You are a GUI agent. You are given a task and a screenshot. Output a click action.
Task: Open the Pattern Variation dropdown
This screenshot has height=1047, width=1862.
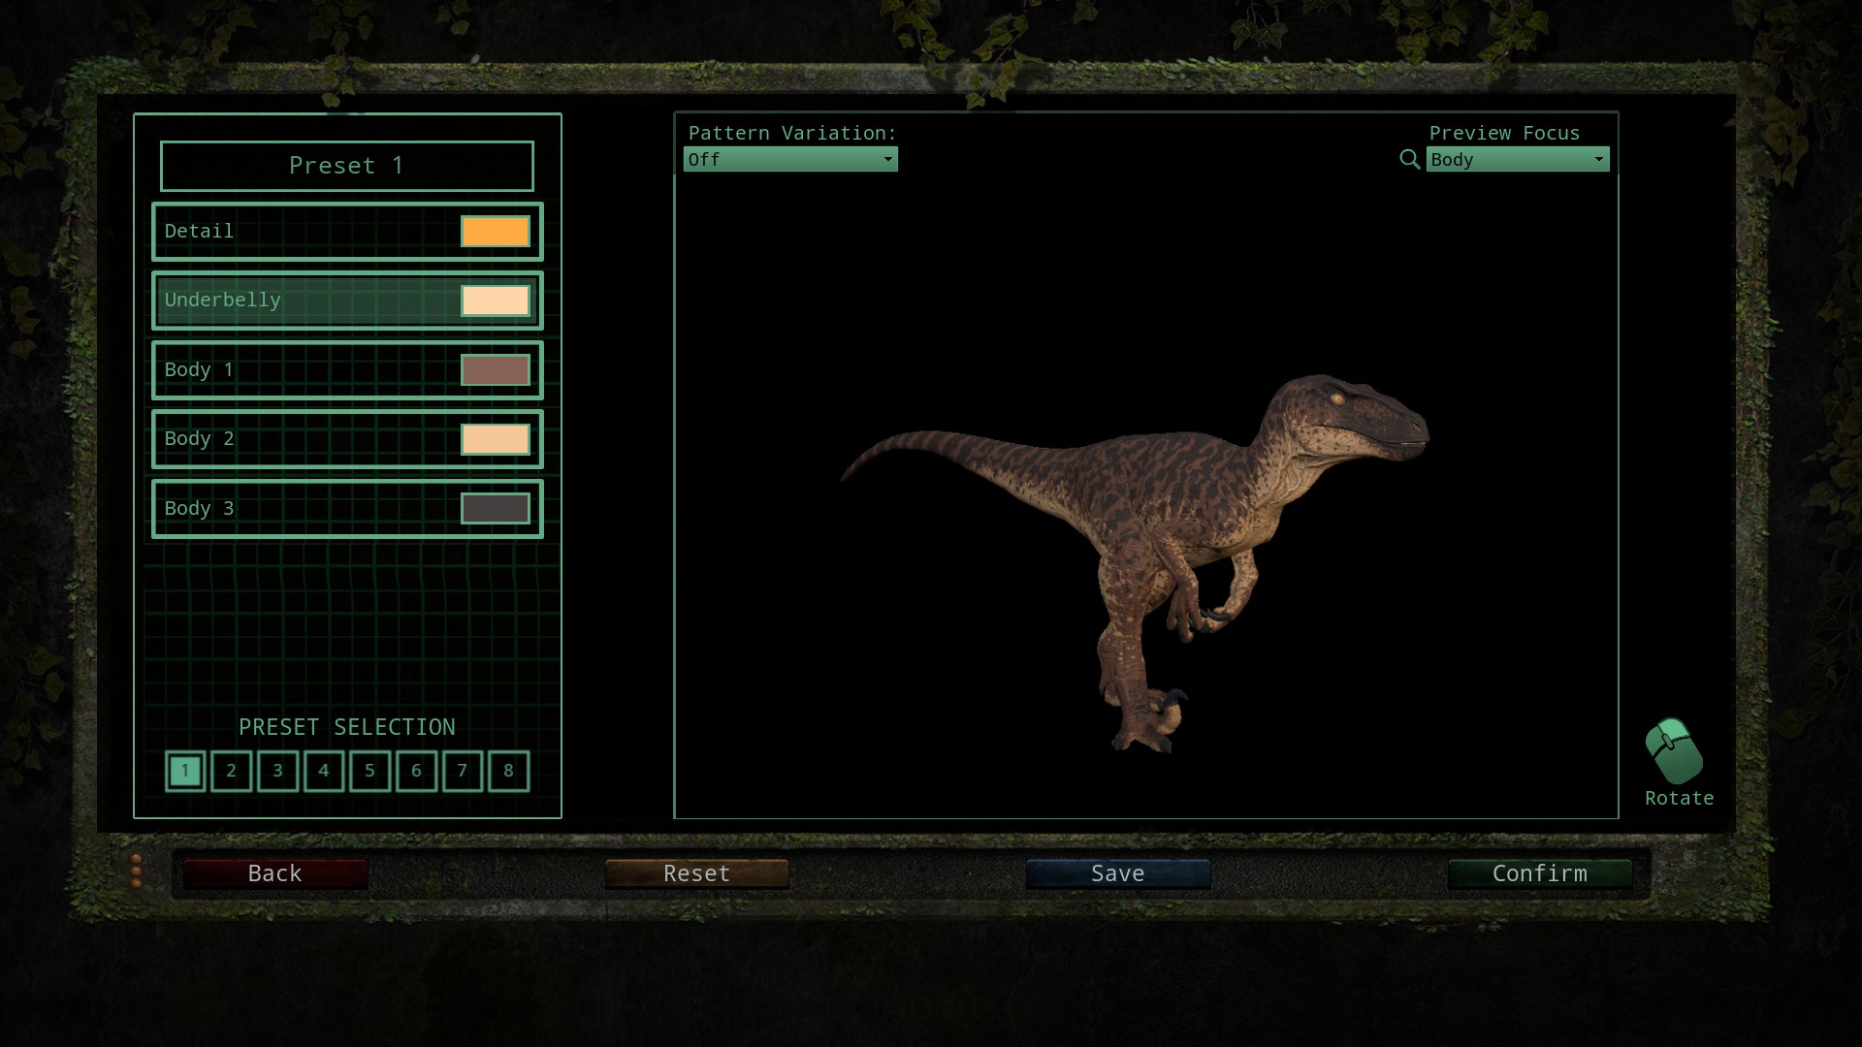[x=790, y=159]
